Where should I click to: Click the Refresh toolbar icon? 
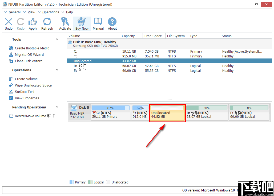pyautogui.click(x=47, y=23)
